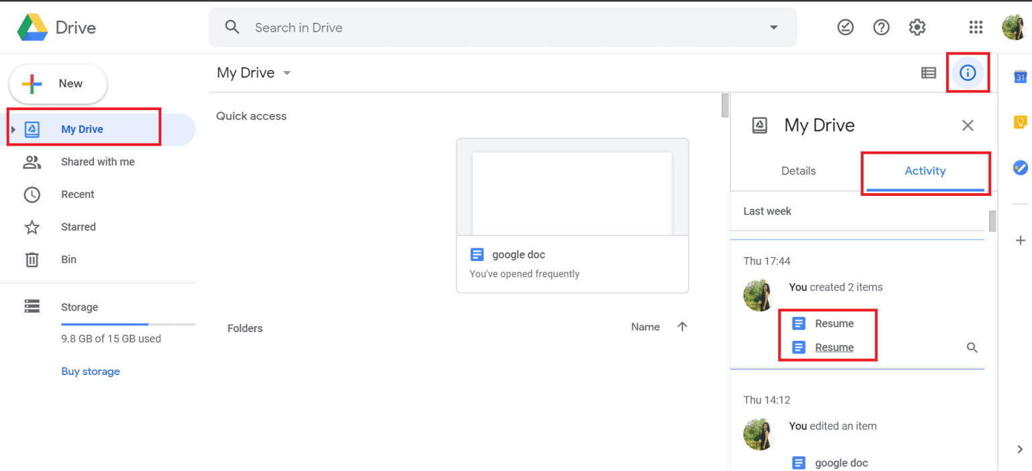Click the Buy storage link

pyautogui.click(x=90, y=371)
